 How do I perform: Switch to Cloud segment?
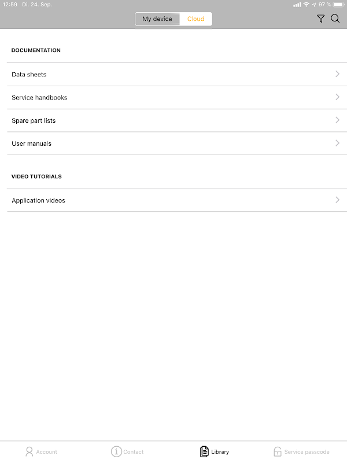click(195, 19)
